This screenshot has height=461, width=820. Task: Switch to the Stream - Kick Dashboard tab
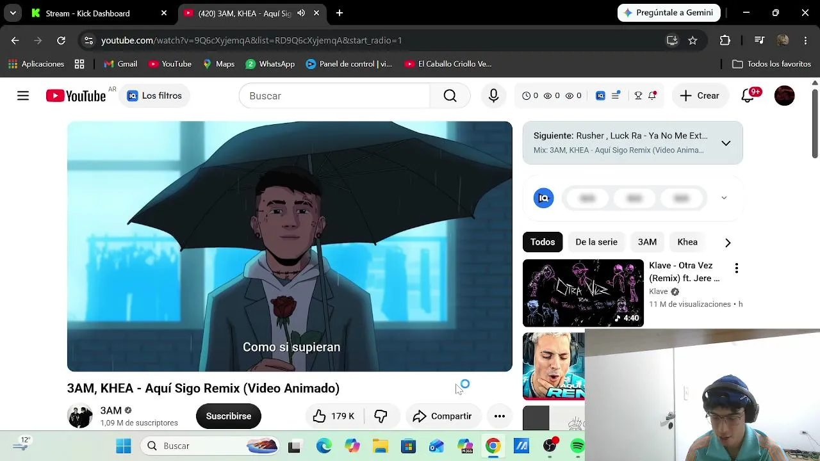point(99,13)
